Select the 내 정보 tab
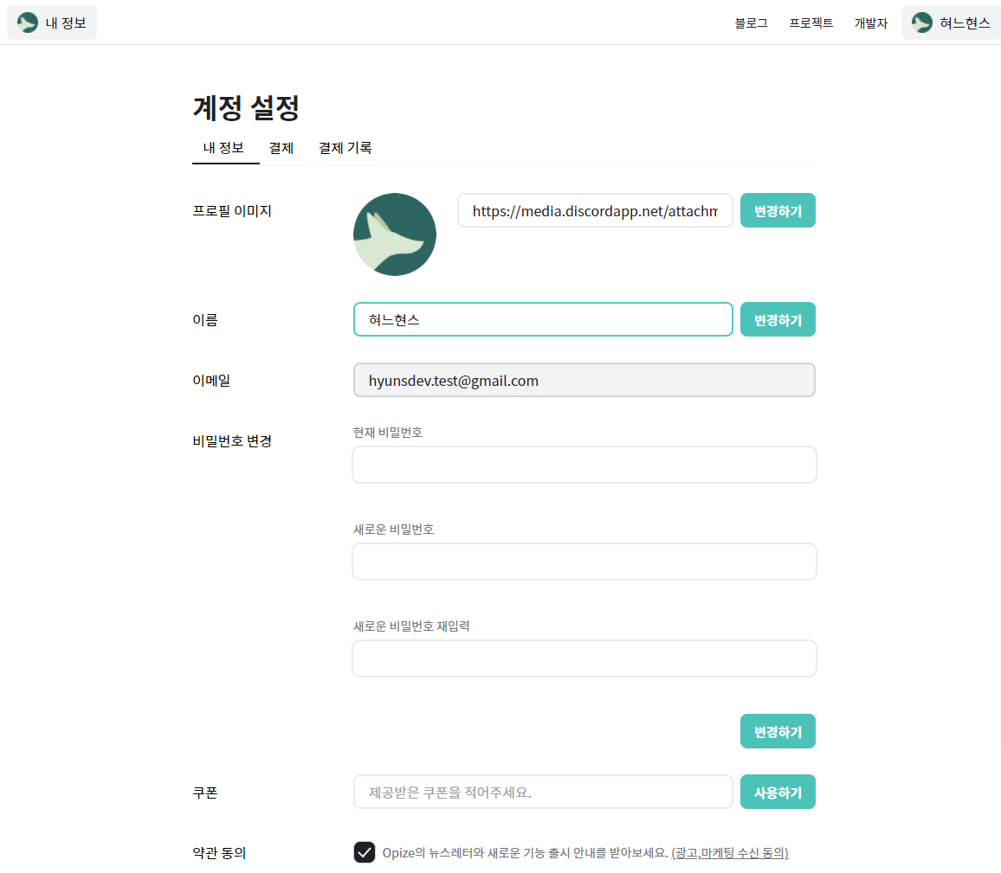Screen dimensions: 1001x873 pyautogui.click(x=223, y=148)
